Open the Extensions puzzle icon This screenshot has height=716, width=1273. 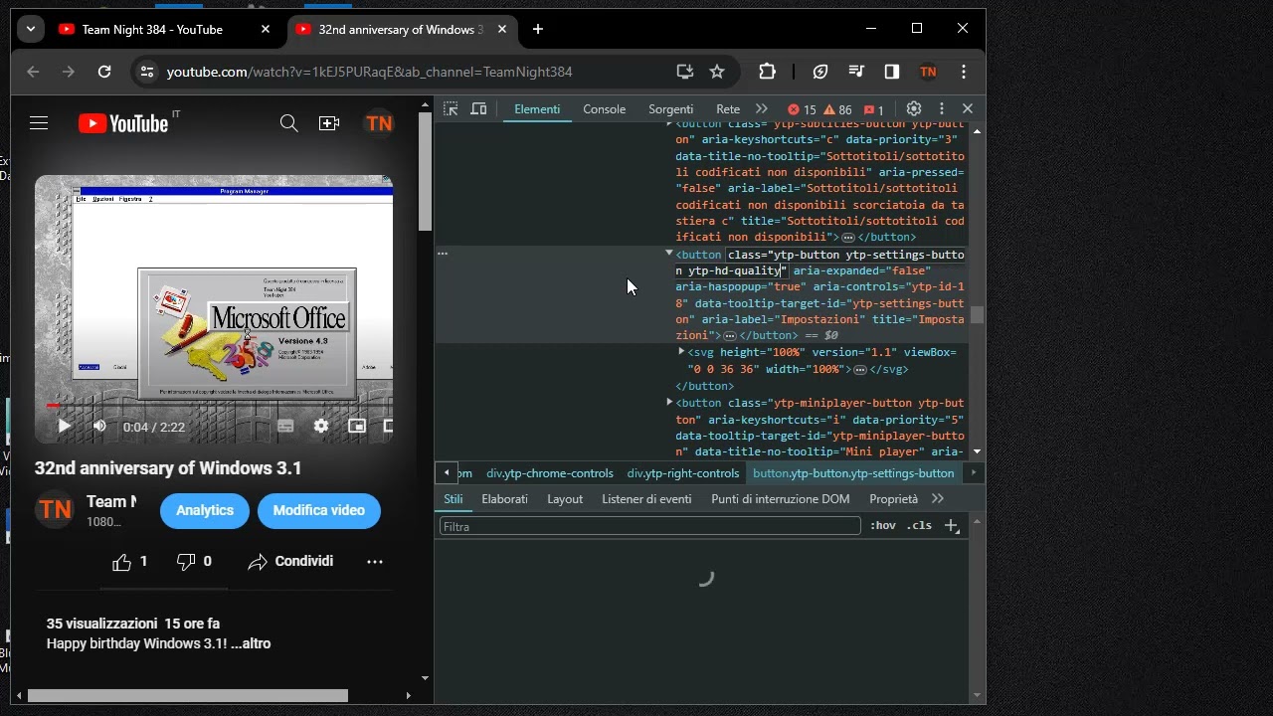coord(767,72)
